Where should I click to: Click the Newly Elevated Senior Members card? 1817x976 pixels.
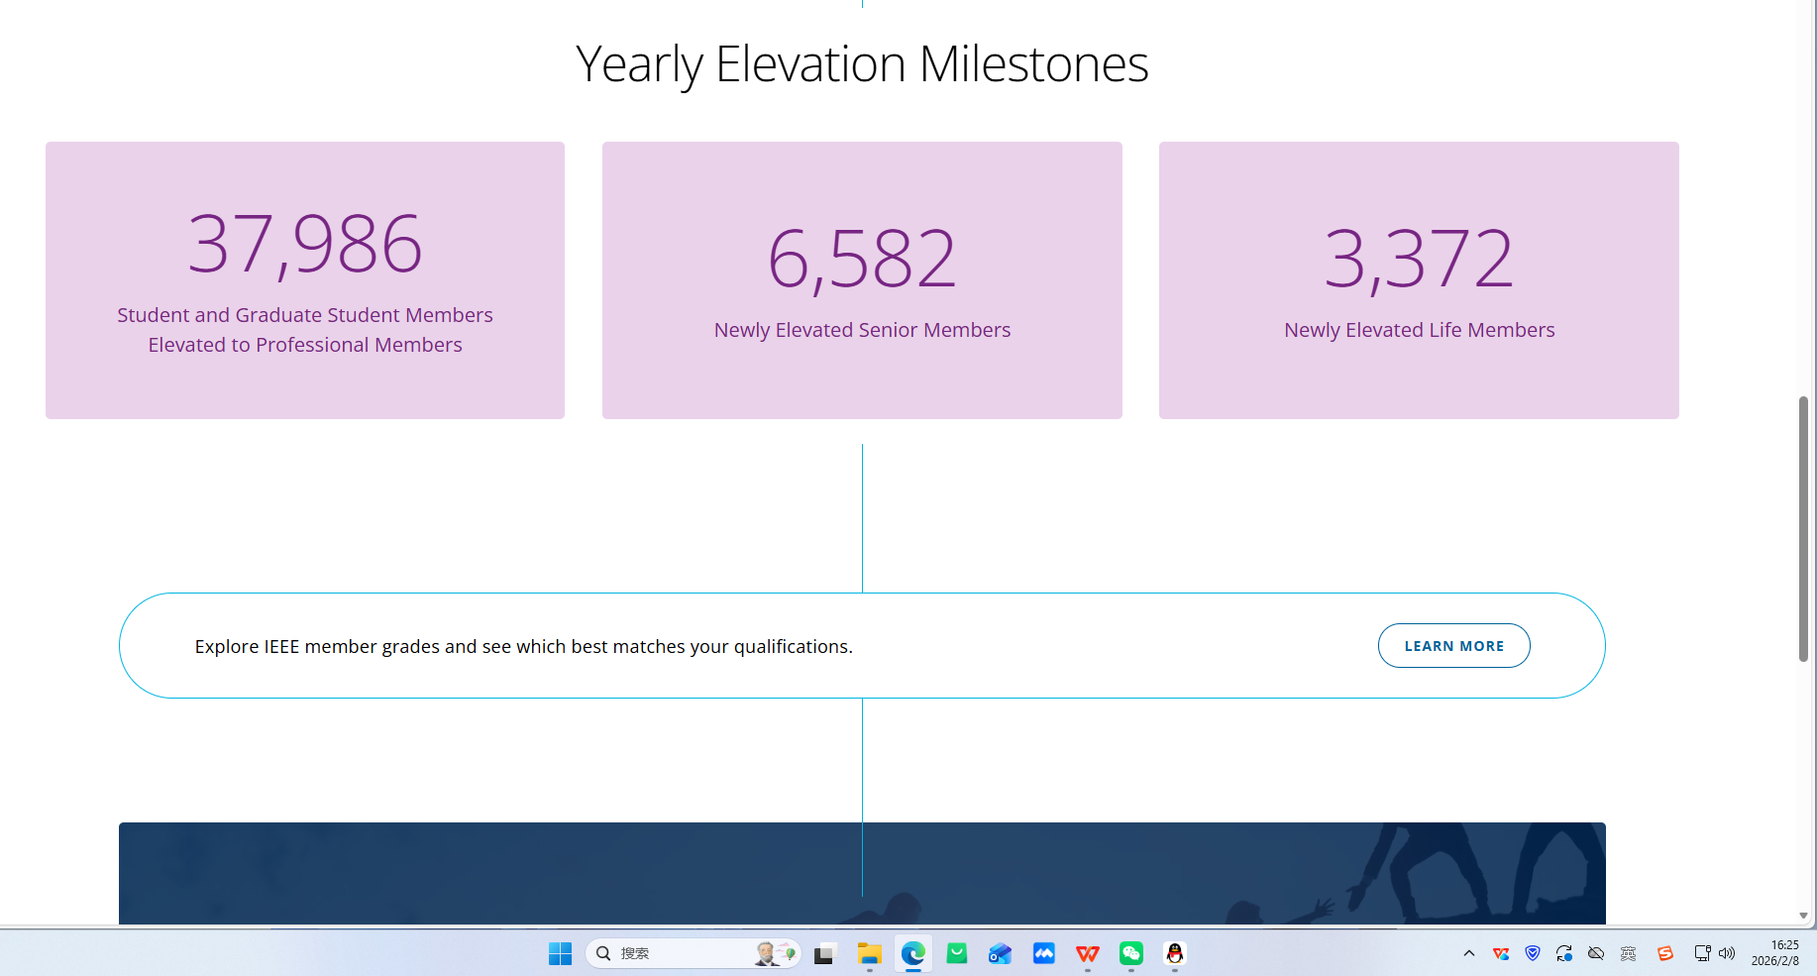click(862, 280)
